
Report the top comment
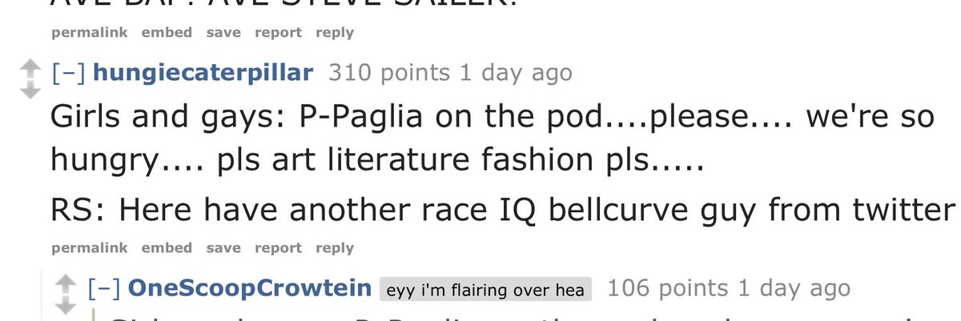278,33
